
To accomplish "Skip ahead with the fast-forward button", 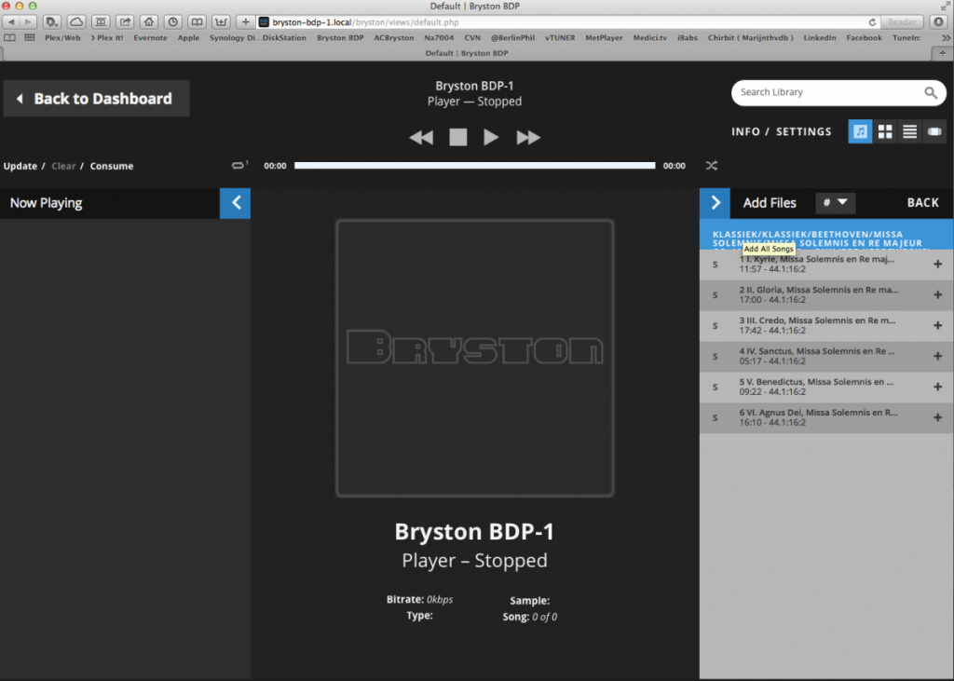I will [528, 138].
